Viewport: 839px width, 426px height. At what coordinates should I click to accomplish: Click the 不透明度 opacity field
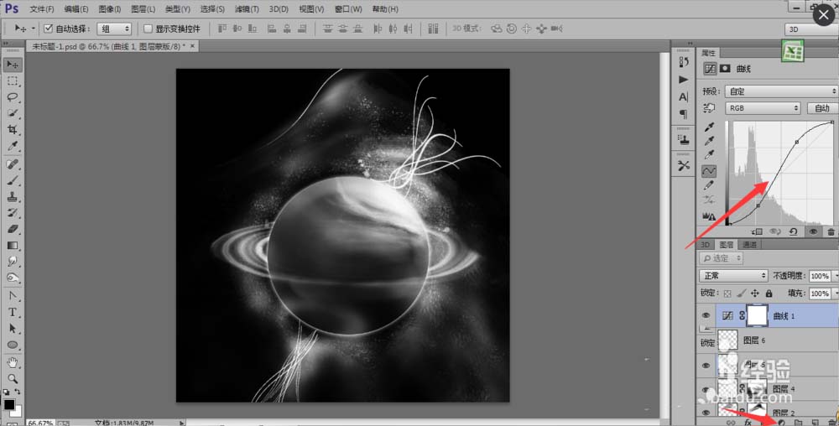(820, 276)
